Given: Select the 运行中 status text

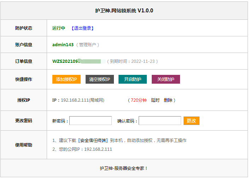Looking at the screenshot, I should pyautogui.click(x=59, y=28).
